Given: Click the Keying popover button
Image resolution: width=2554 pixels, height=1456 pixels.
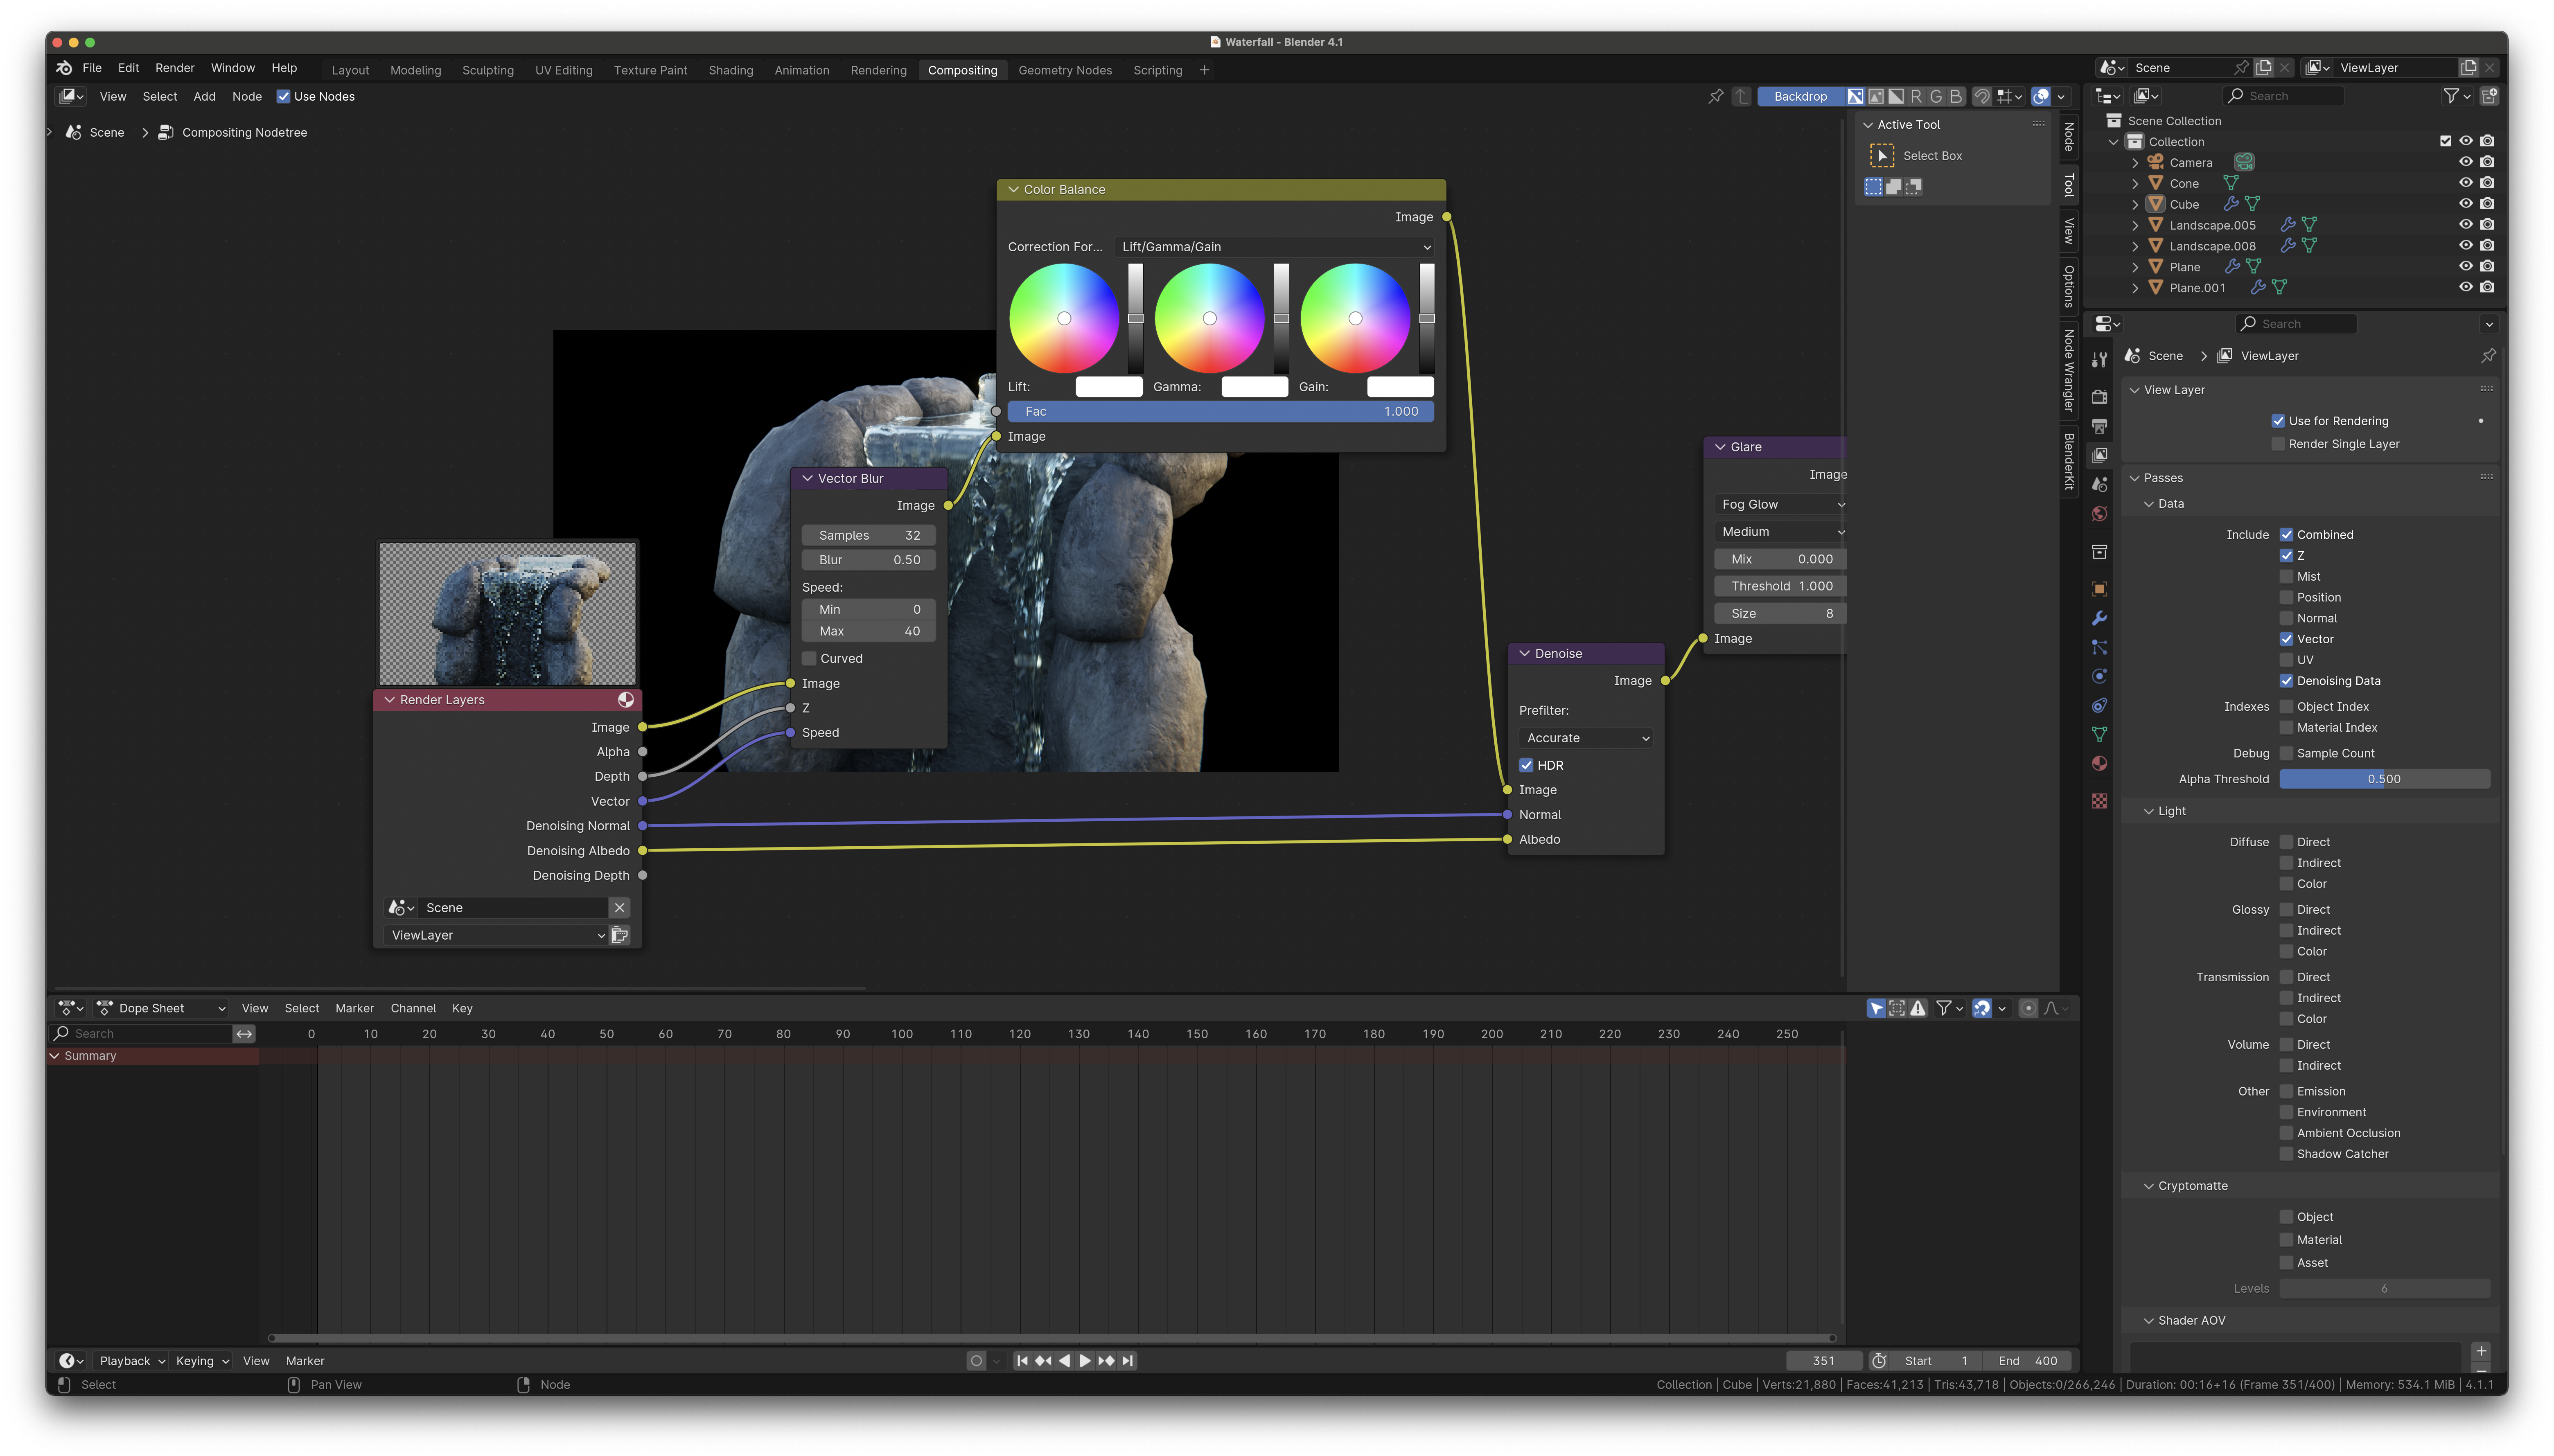Looking at the screenshot, I should [x=202, y=1361].
